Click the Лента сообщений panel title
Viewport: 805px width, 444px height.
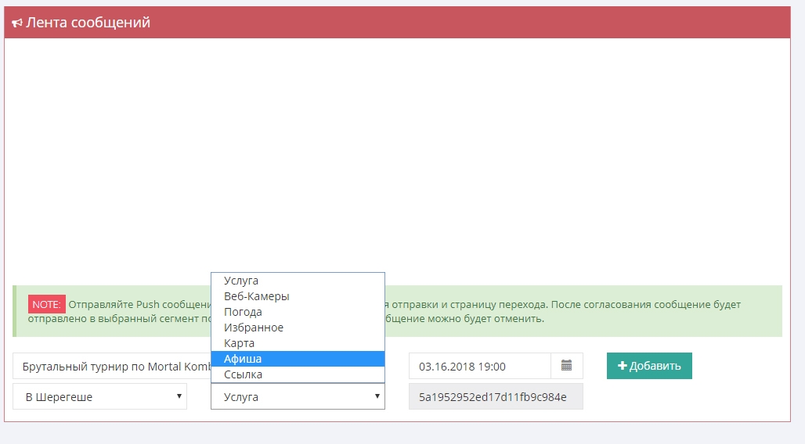(88, 23)
